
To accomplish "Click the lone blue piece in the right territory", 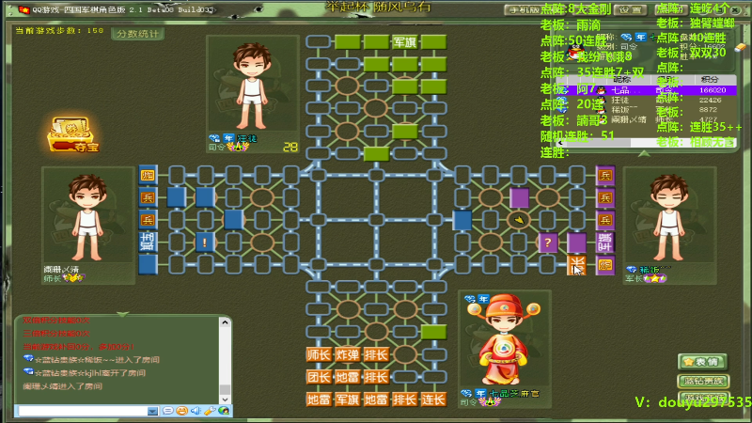I will click(x=462, y=220).
